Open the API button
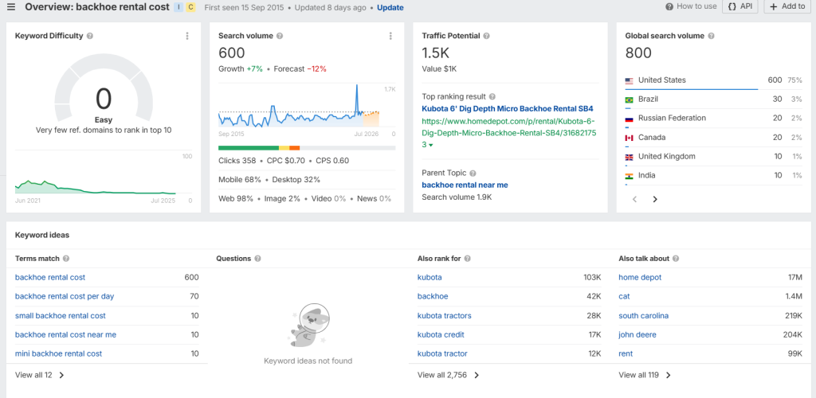 (x=739, y=6)
